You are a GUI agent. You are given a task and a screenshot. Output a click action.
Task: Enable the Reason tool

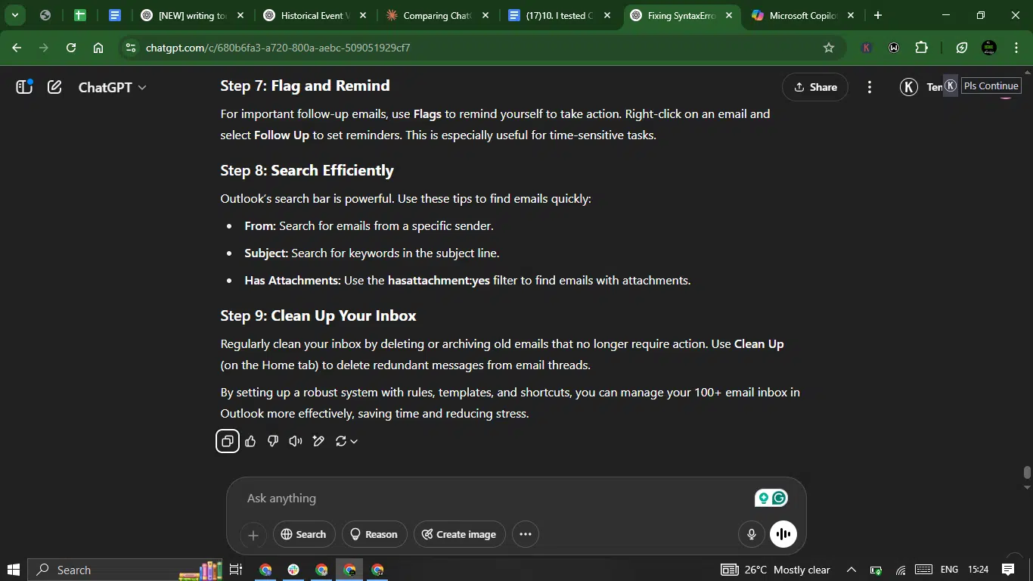pos(374,534)
